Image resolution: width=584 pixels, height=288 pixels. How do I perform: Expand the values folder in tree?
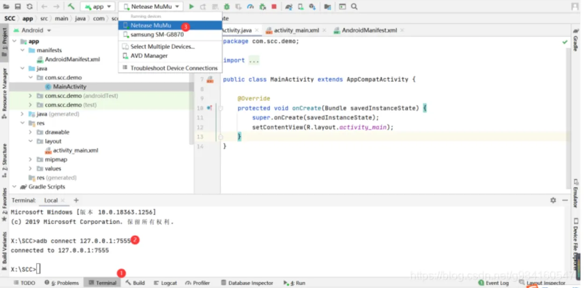(x=31, y=169)
